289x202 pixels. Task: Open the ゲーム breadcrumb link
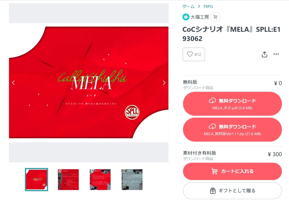[x=188, y=6]
